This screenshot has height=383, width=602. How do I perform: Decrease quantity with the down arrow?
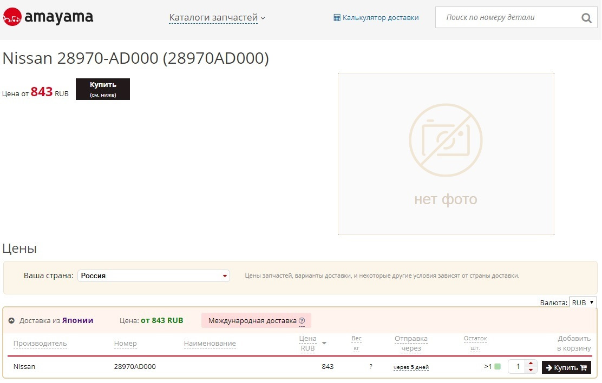coord(531,370)
